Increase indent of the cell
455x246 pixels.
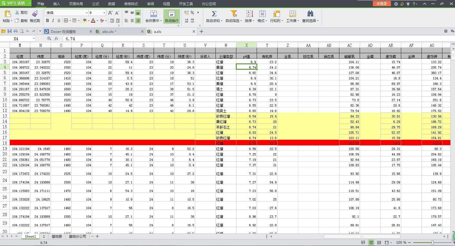(118, 21)
